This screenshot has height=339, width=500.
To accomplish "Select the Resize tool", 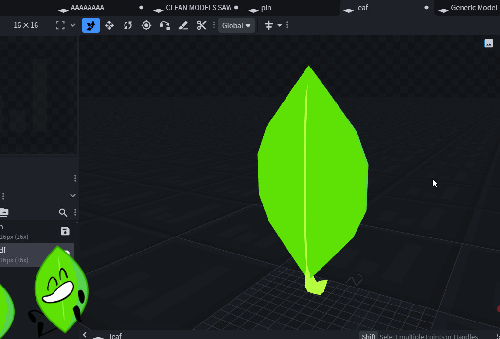I will pyautogui.click(x=109, y=25).
